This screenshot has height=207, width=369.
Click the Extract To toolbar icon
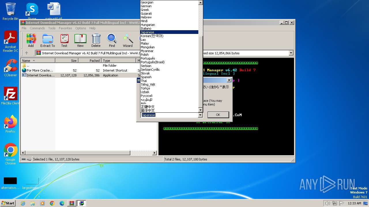coord(48,40)
